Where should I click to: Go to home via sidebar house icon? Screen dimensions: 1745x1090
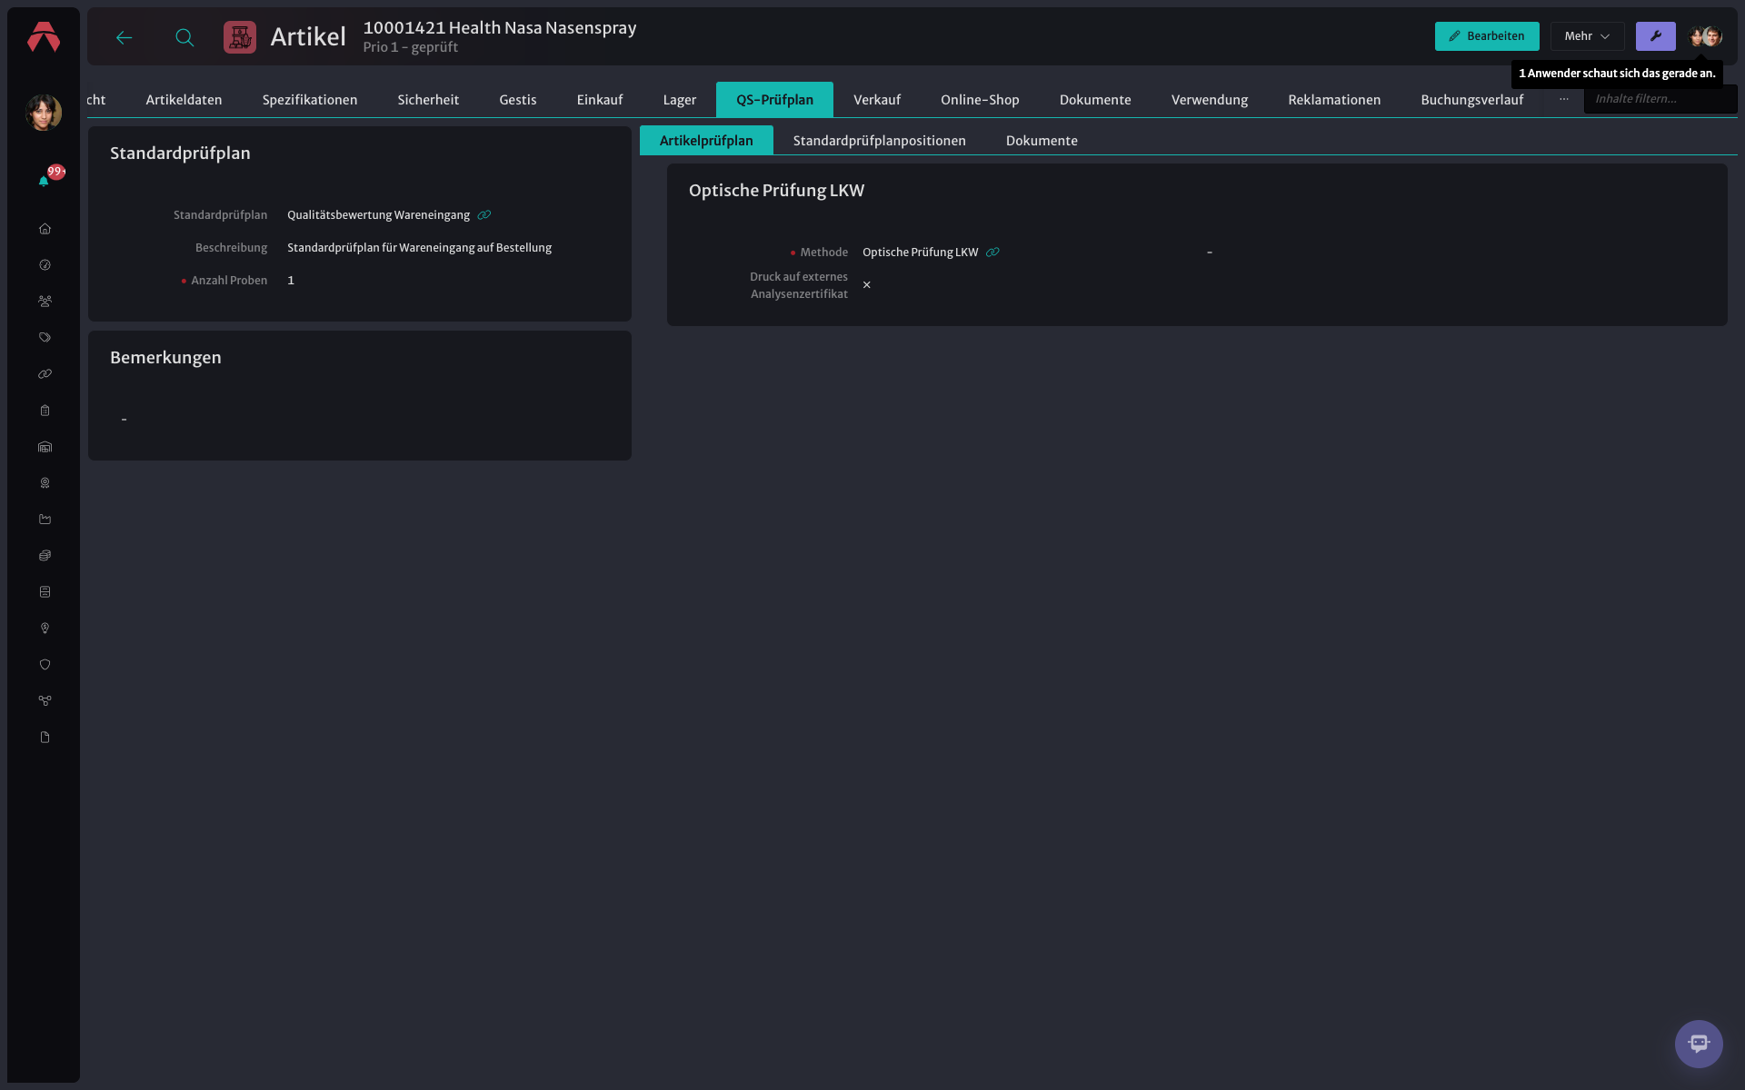(x=45, y=229)
